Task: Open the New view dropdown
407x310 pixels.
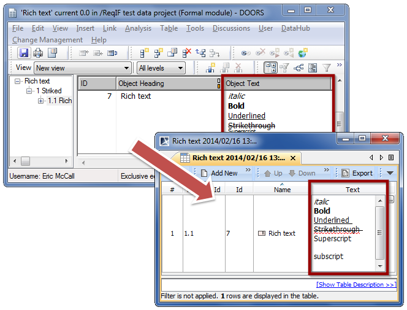Action: point(82,68)
